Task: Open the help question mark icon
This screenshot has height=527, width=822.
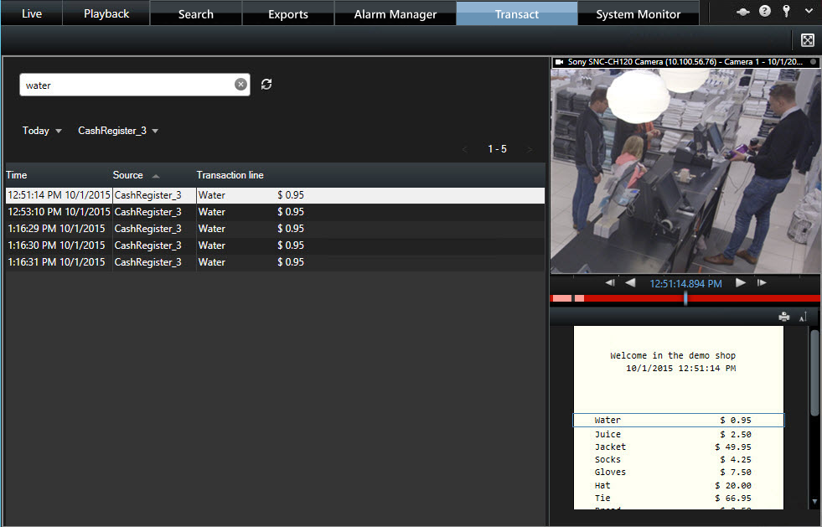Action: coord(764,12)
